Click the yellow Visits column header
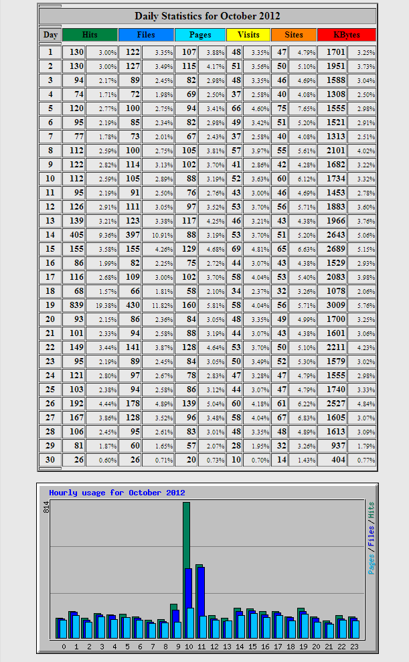 click(248, 35)
